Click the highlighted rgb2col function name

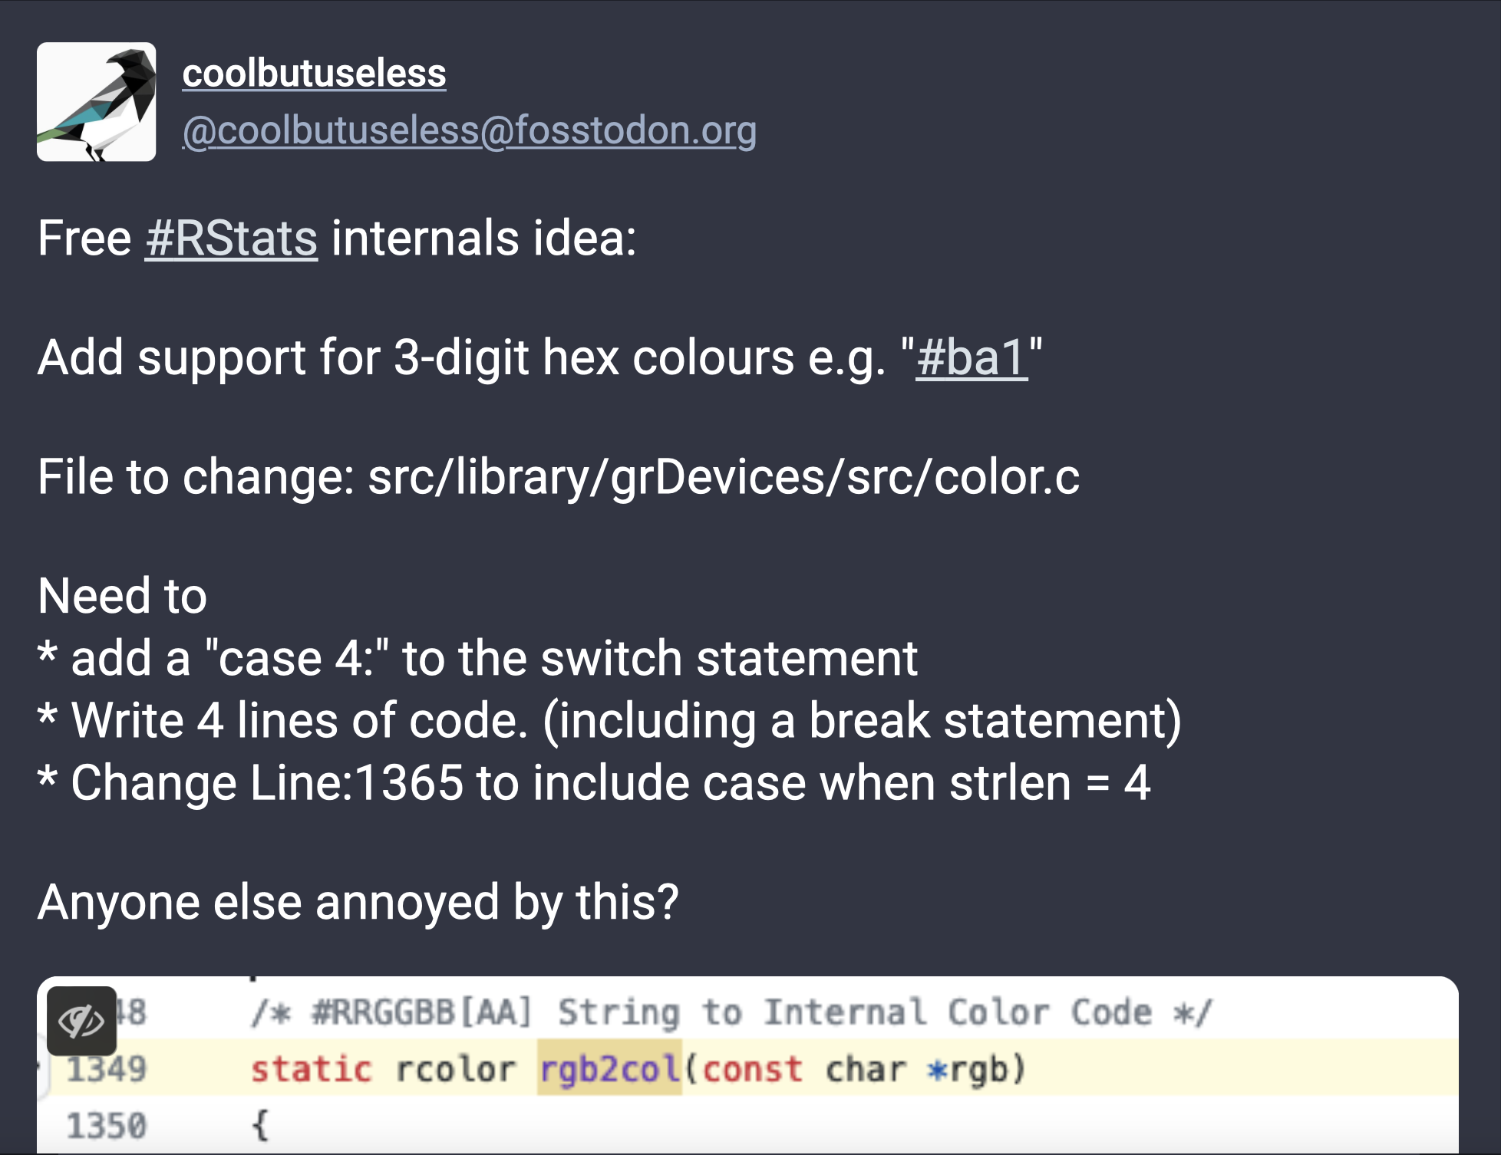(x=609, y=1068)
